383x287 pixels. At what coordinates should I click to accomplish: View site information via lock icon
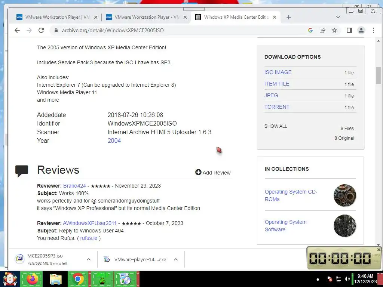56,30
